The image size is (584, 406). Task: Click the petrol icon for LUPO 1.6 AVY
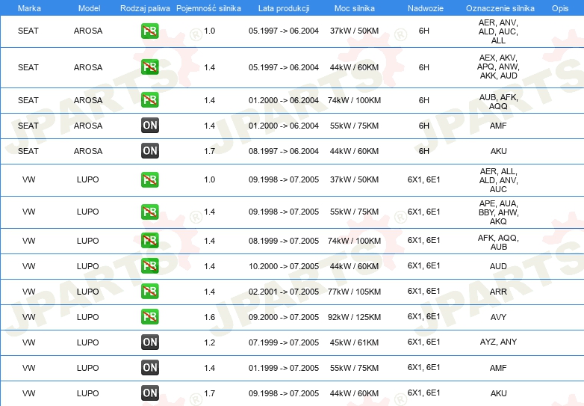(x=149, y=316)
